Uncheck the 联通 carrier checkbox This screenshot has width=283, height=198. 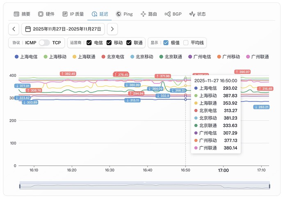[129, 43]
